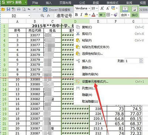This screenshot has height=135, width=148.
Task: Click the open folder icon
Action: coord(3,9)
